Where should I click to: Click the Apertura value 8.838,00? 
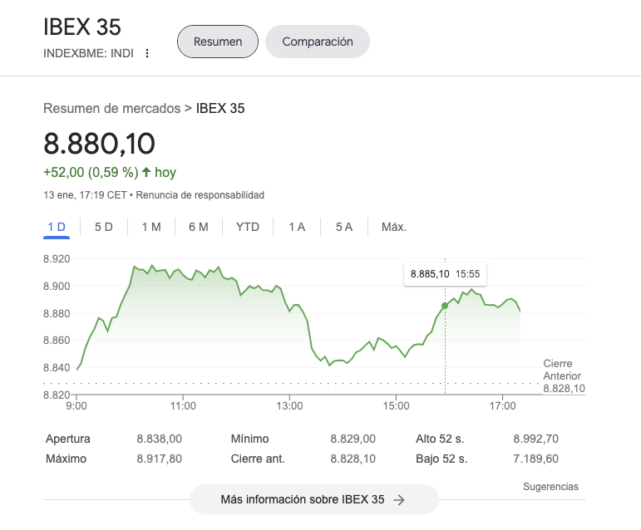pyautogui.click(x=159, y=439)
